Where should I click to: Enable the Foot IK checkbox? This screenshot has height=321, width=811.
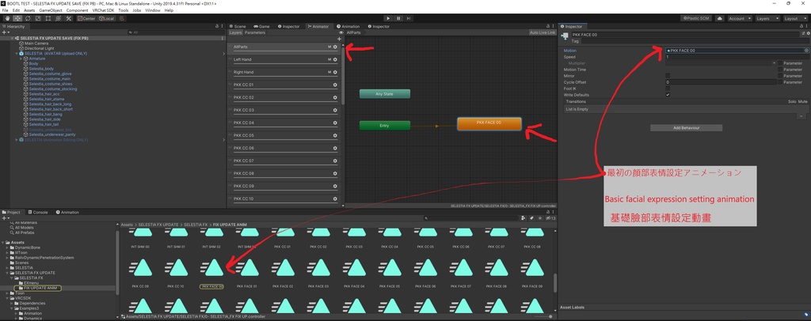click(x=668, y=89)
